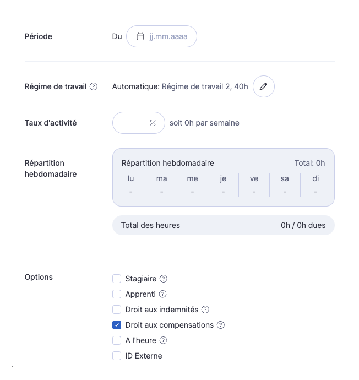Check the Droit aux indemnités option
359x380 pixels.
point(117,310)
